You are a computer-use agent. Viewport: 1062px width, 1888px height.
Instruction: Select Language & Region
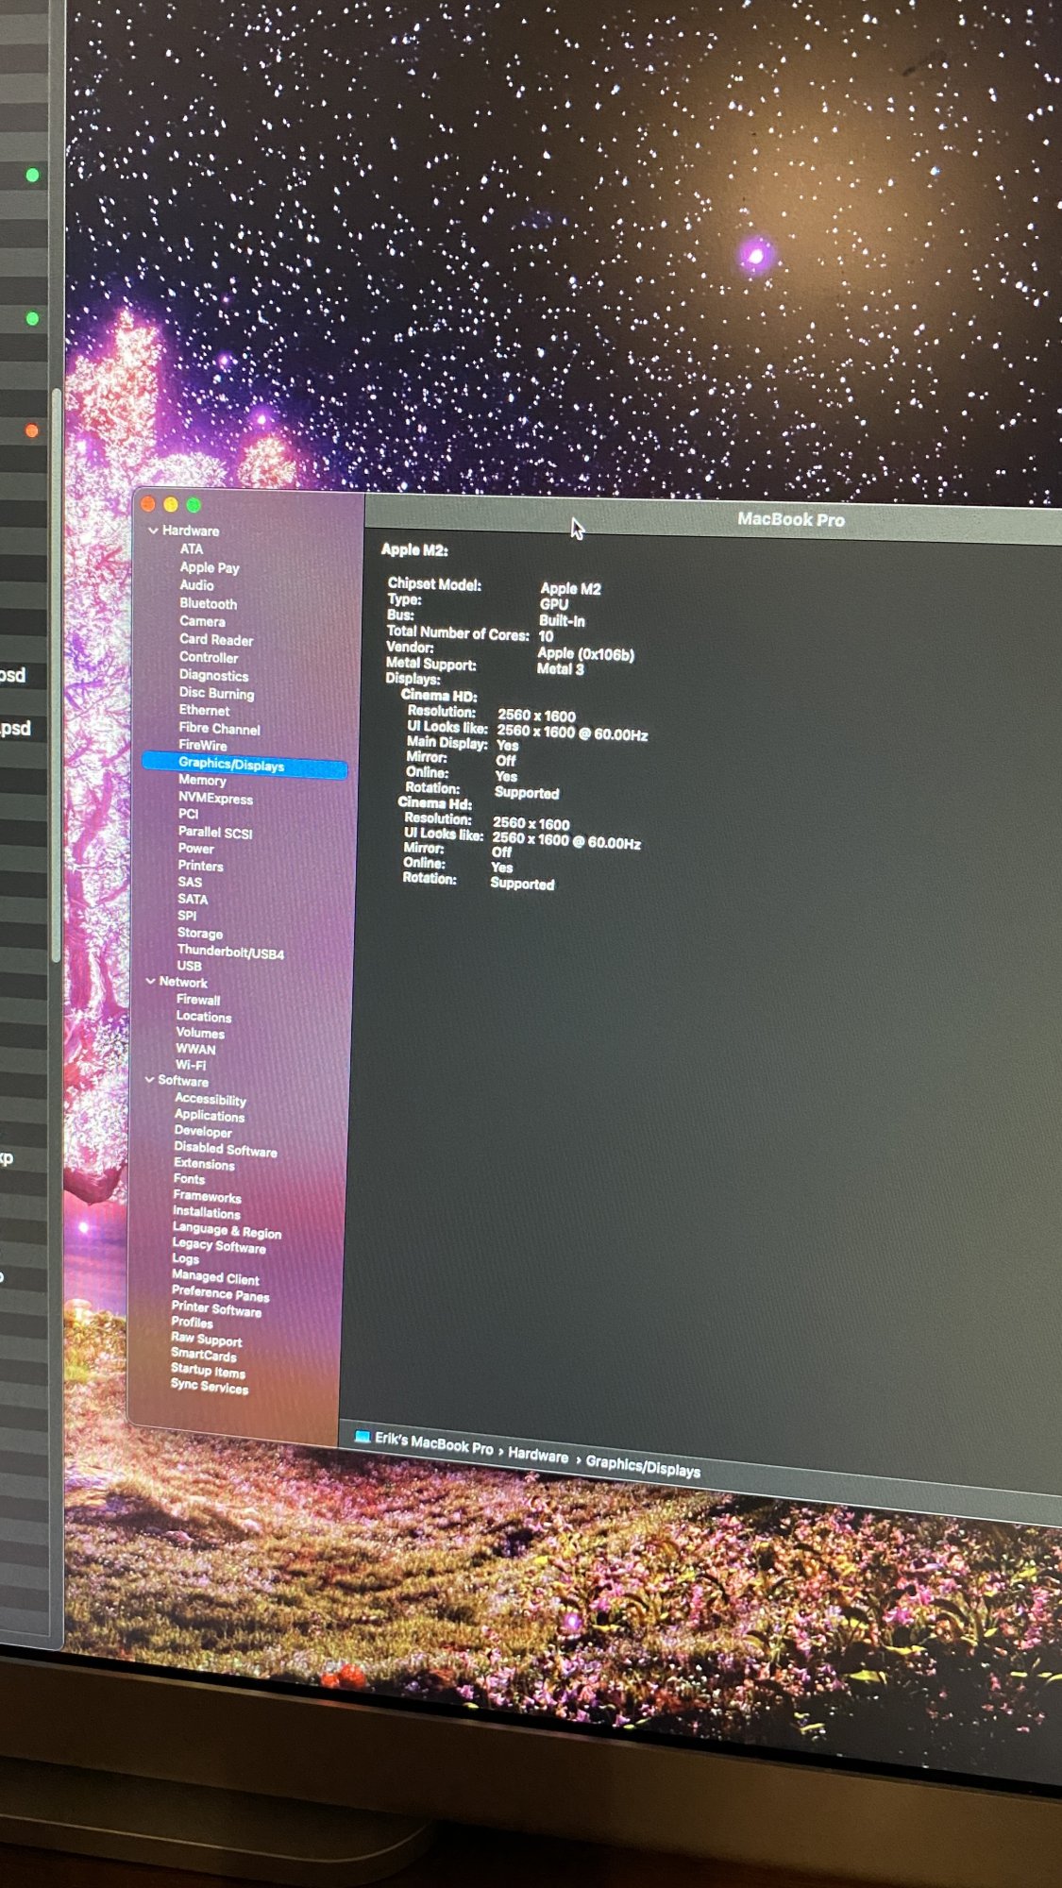point(227,1230)
